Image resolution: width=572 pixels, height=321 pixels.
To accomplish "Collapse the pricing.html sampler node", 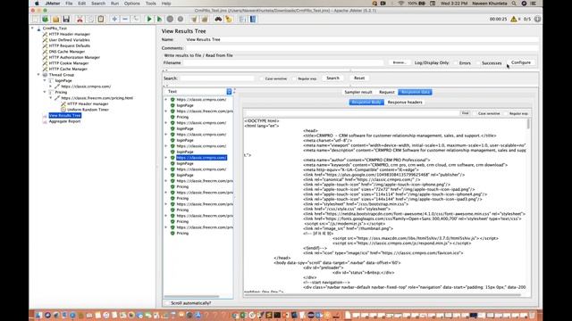I will pos(51,98).
